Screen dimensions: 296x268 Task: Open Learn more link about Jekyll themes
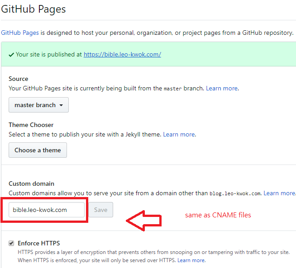tap(179, 134)
